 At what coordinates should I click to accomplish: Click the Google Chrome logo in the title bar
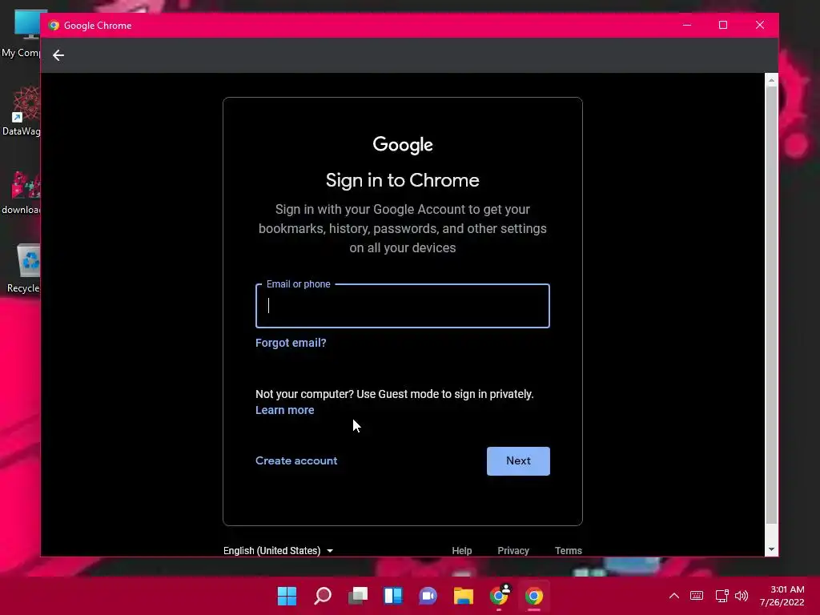pos(54,25)
